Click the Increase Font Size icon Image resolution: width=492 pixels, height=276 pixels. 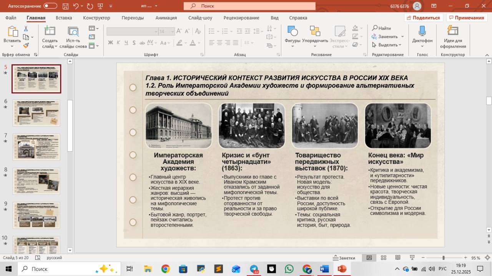coord(180,31)
